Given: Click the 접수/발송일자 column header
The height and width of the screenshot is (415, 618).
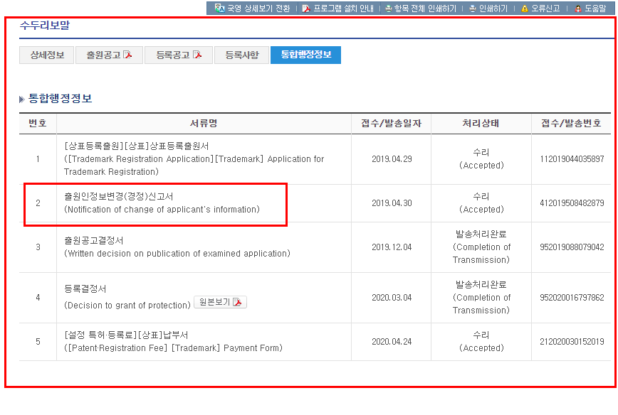Looking at the screenshot, I should point(391,123).
